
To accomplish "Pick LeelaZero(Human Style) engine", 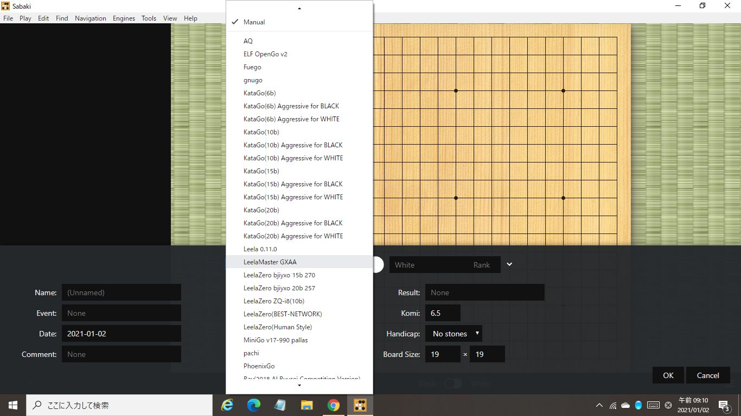I will tap(299, 327).
